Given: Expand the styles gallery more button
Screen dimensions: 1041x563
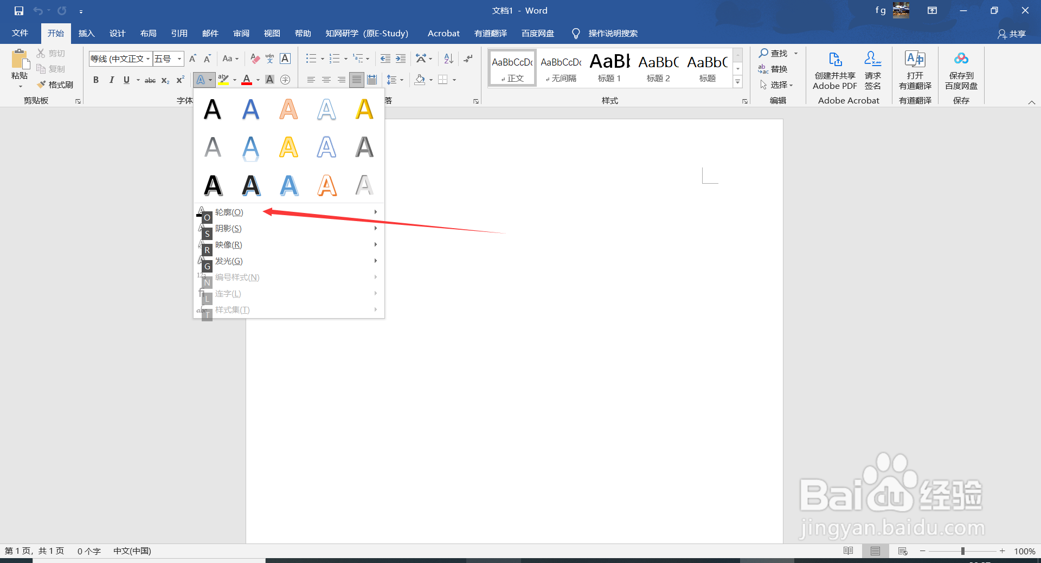Looking at the screenshot, I should click(x=738, y=82).
